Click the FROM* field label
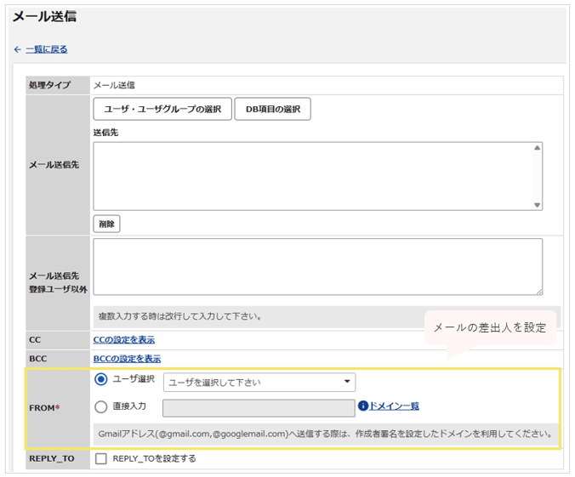575x477 pixels. tap(44, 408)
